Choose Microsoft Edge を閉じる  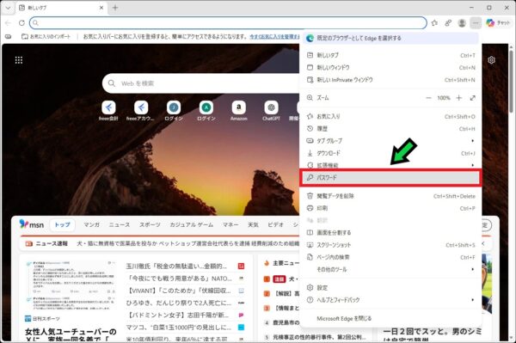[390, 318]
